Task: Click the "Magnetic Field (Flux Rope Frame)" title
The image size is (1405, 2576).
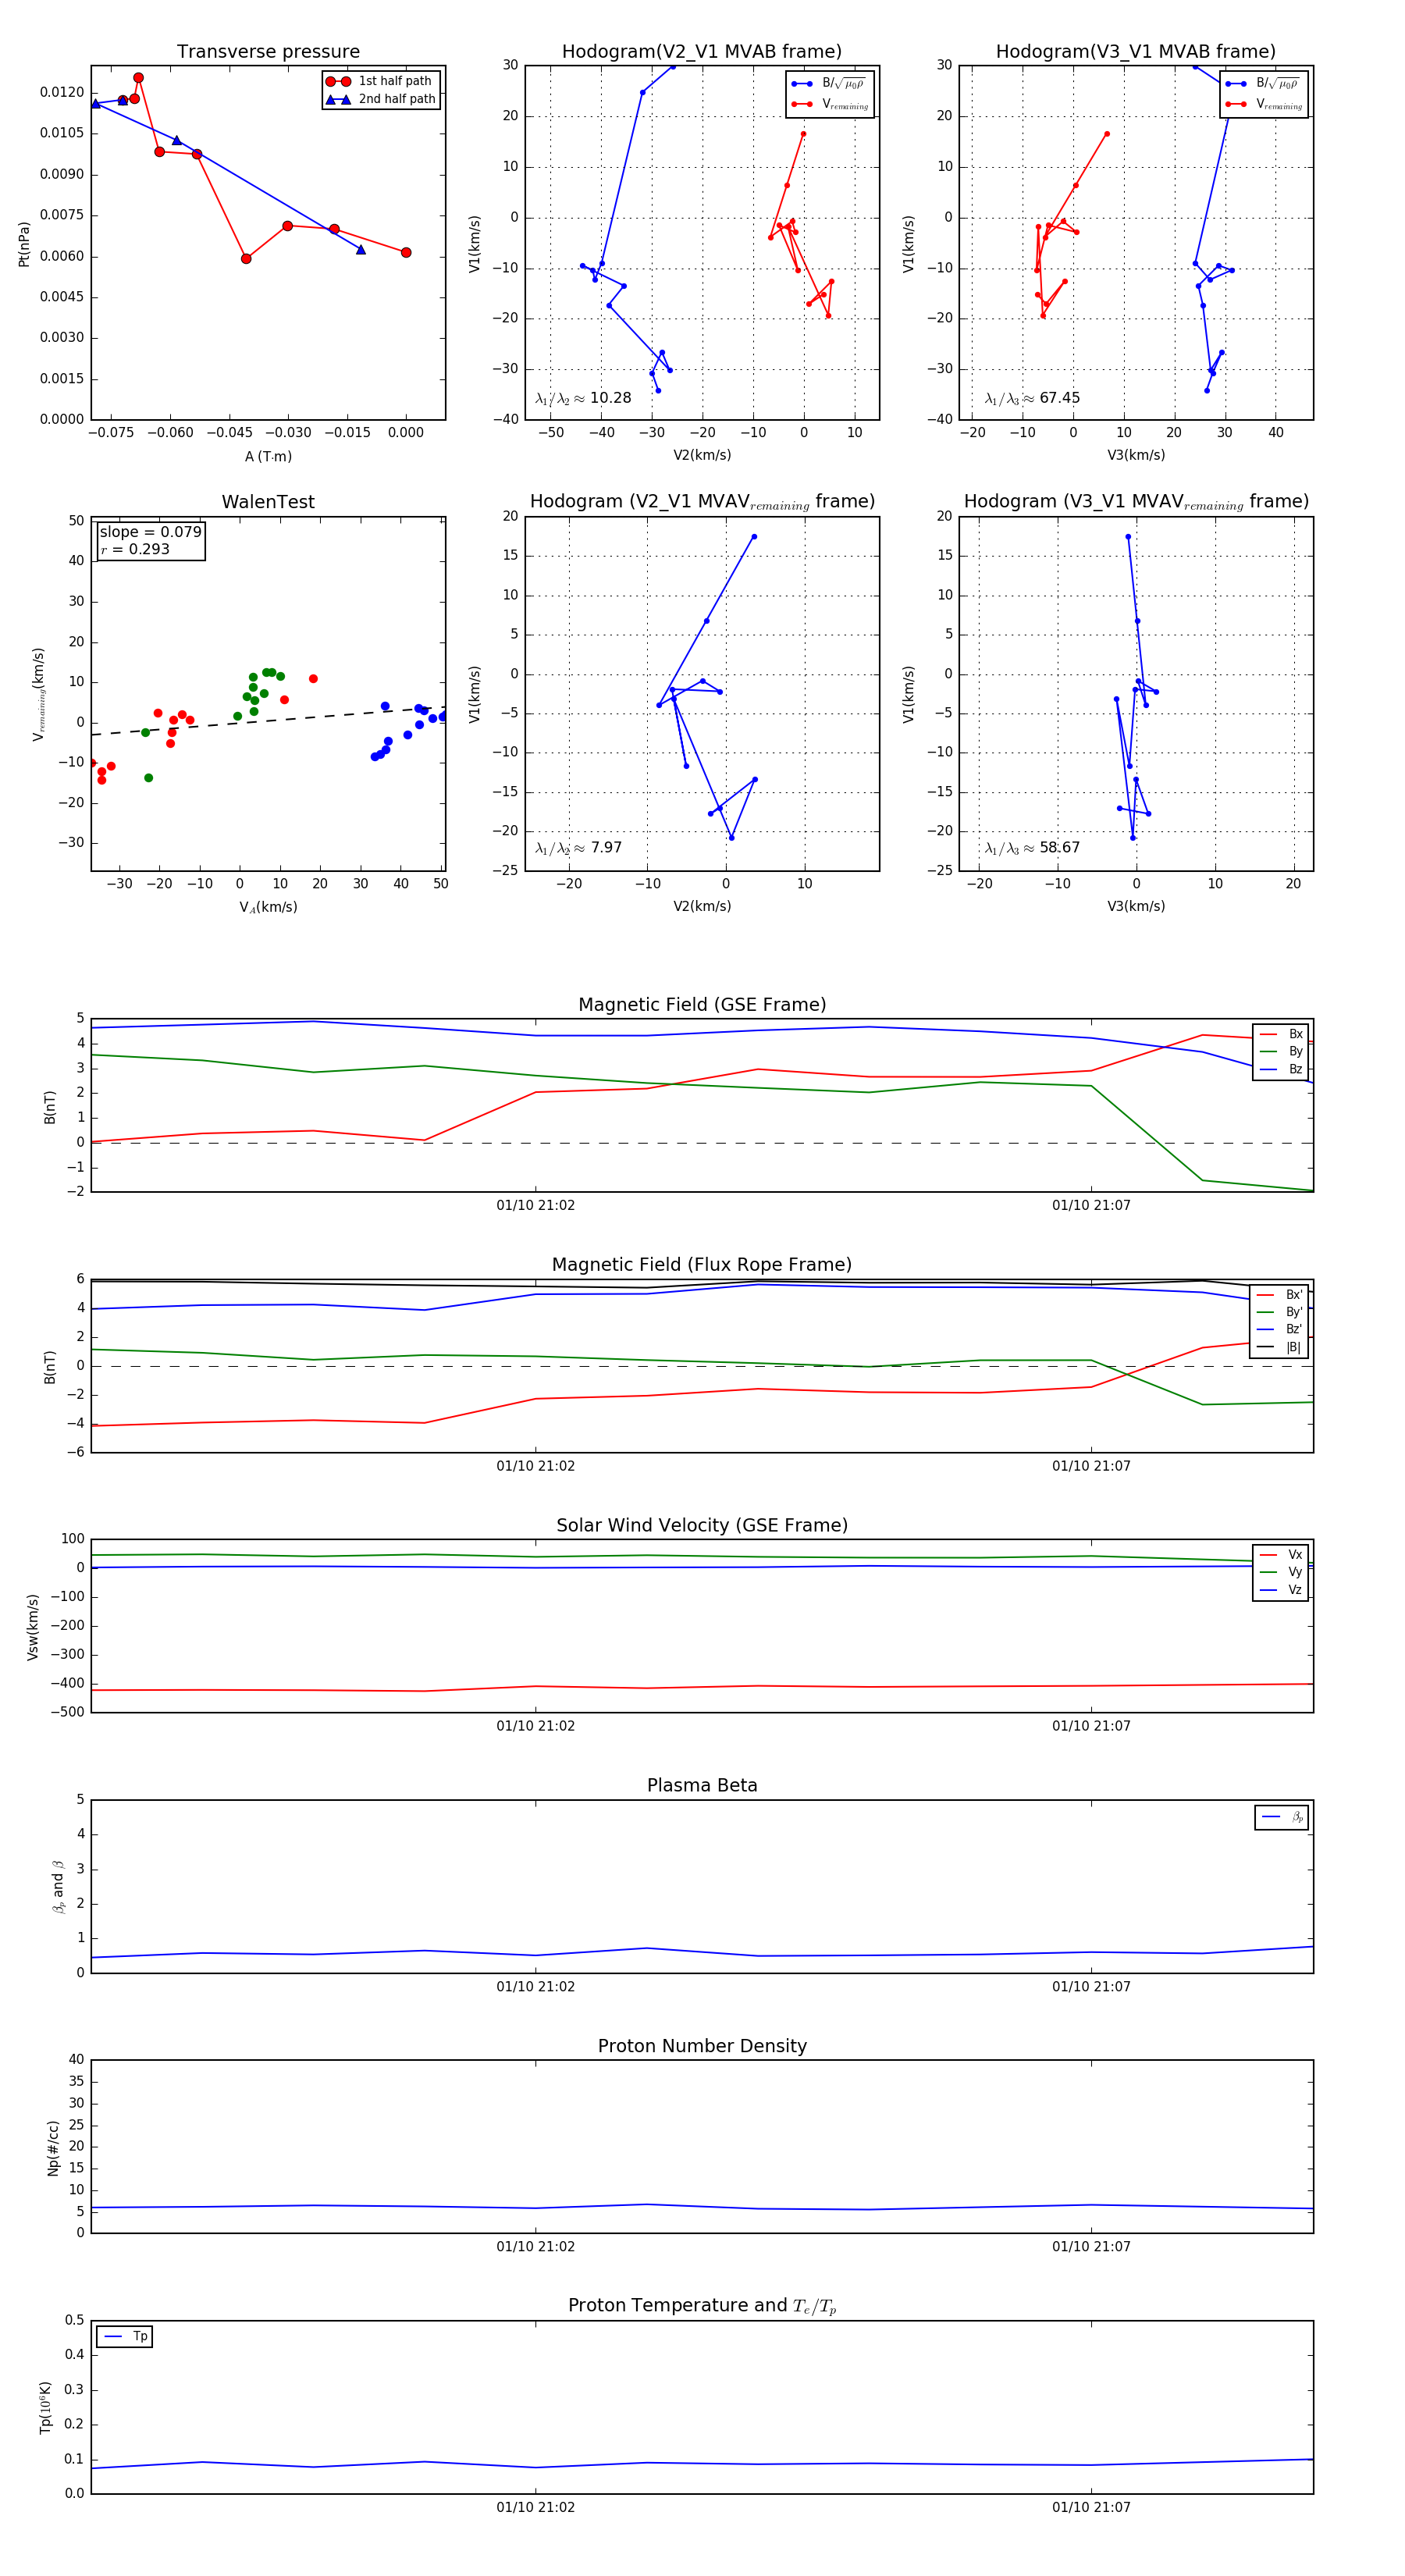Action: (702, 1265)
